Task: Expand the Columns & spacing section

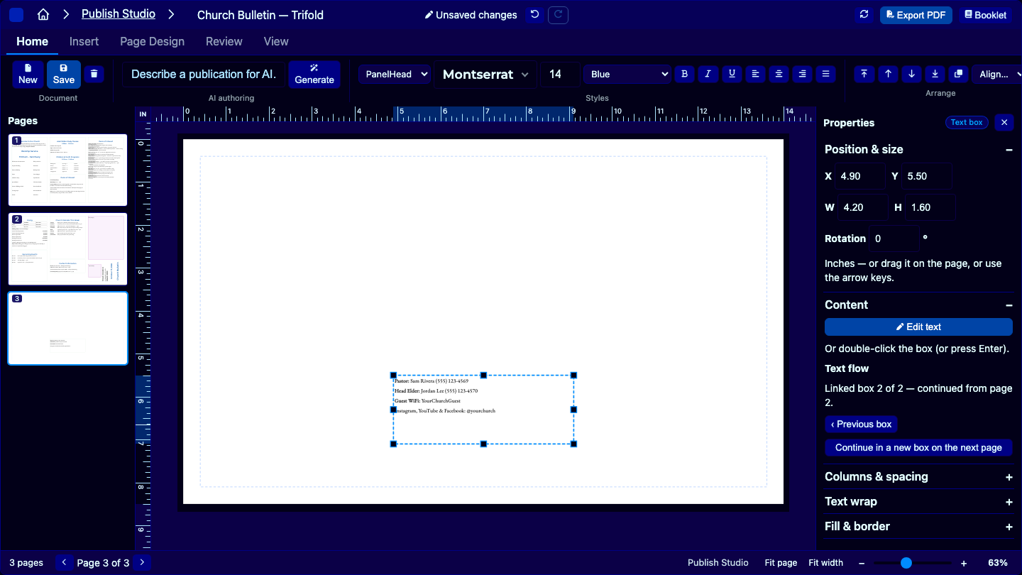Action: [x=919, y=477]
